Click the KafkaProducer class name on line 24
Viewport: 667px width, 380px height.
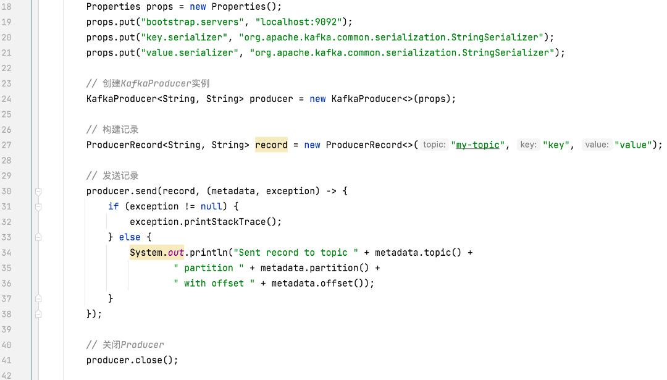coord(127,99)
